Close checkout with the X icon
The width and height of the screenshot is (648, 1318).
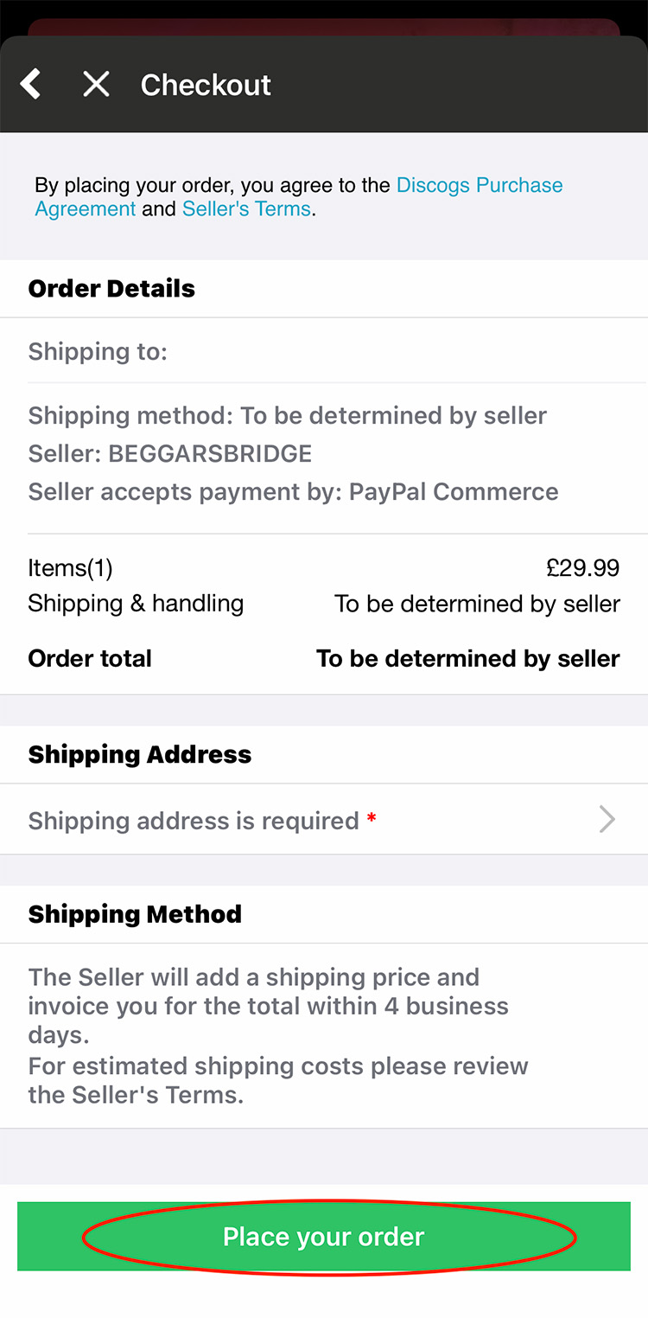point(96,85)
